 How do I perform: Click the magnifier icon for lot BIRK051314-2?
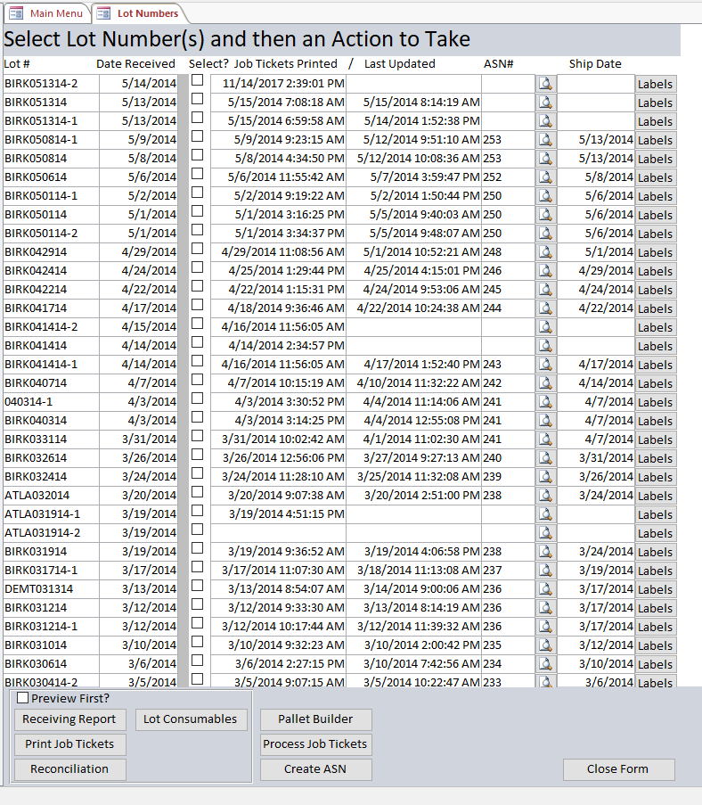point(546,84)
